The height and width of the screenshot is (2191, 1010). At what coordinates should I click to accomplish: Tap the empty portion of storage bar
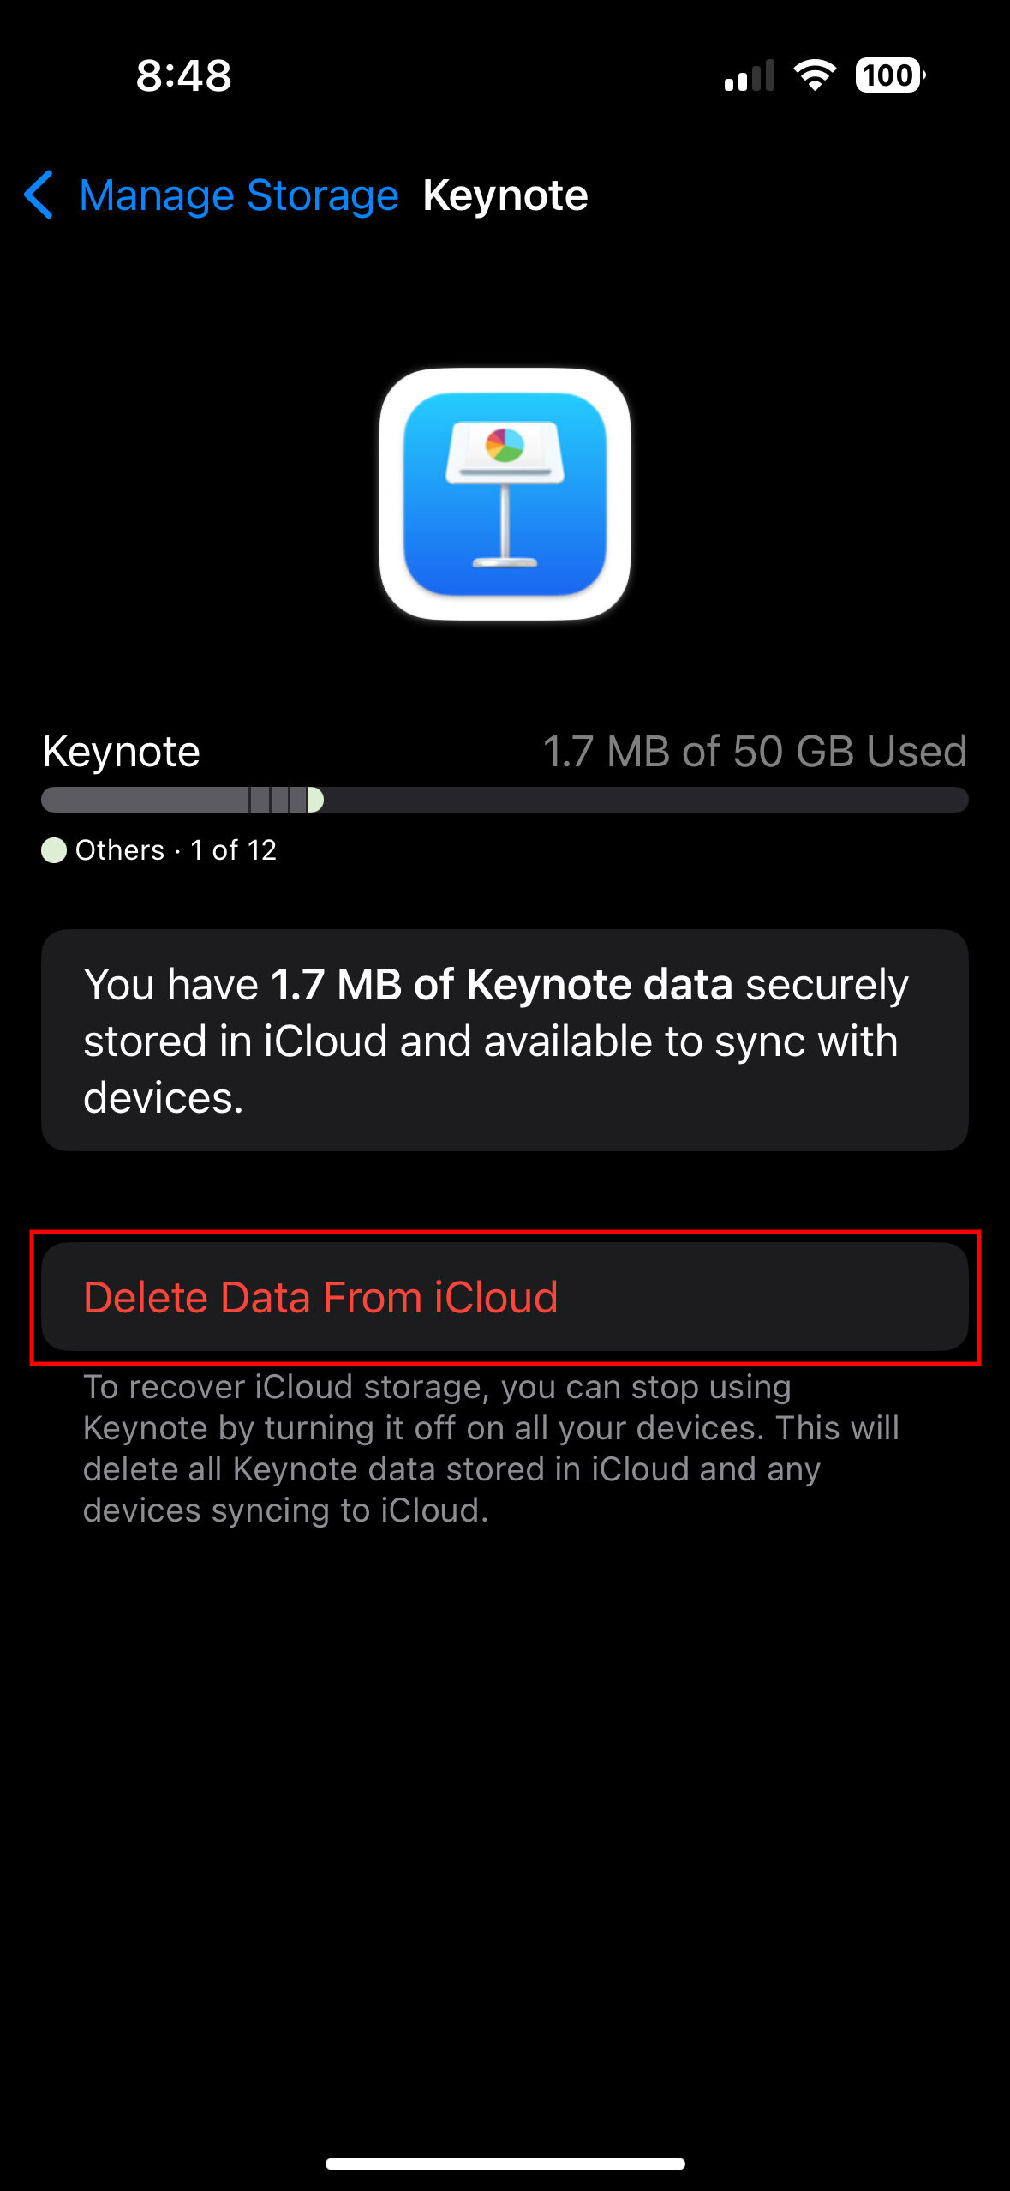pyautogui.click(x=642, y=800)
